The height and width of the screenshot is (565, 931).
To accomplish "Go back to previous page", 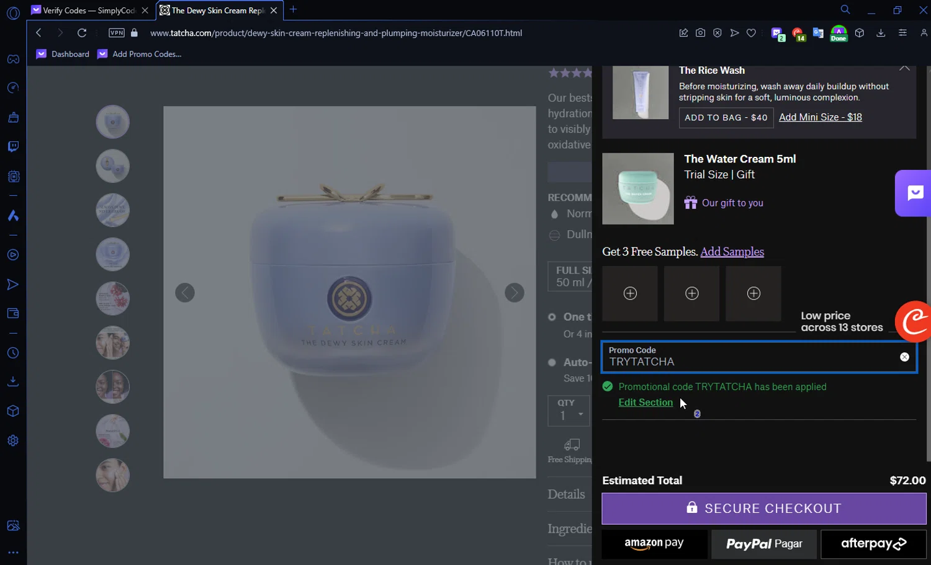I will point(38,33).
